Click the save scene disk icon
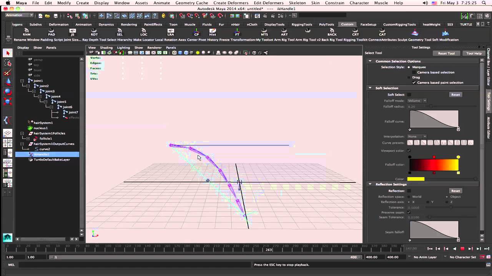Screen dimensions: 492x276 [x=55, y=16]
